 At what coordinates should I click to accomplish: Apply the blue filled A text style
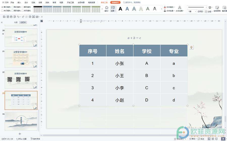click(x=127, y=9)
